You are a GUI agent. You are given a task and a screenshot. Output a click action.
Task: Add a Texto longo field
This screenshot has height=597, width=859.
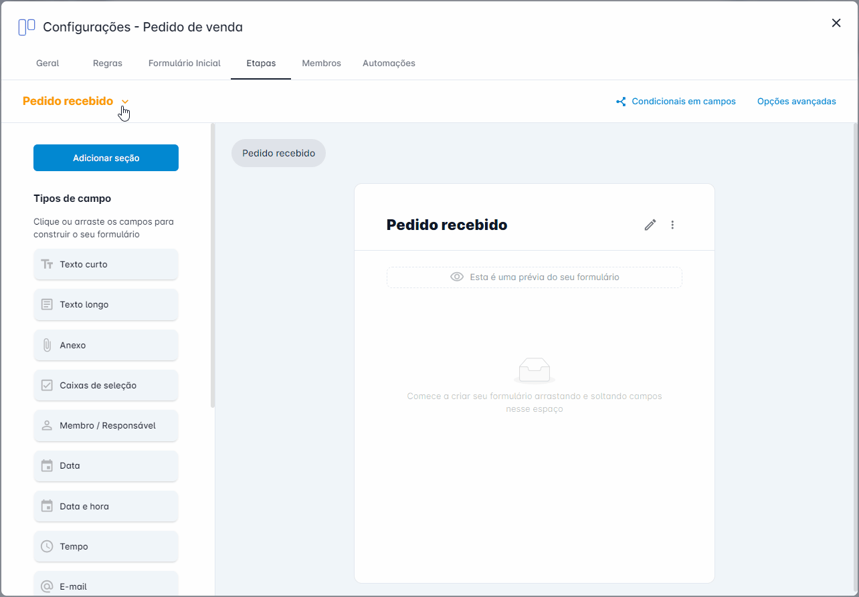tap(106, 305)
